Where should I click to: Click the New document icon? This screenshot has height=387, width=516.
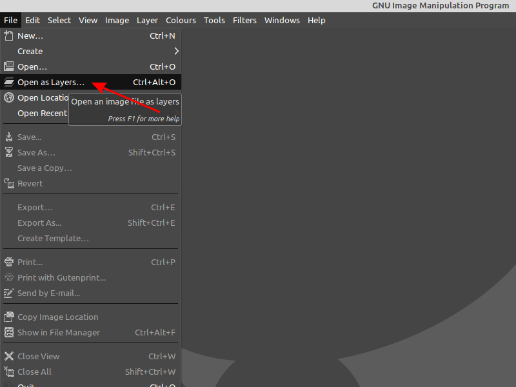point(9,36)
